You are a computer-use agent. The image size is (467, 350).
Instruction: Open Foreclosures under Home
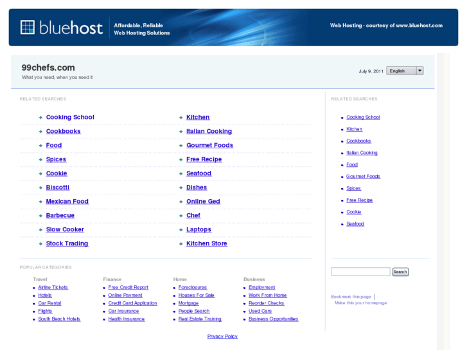(x=193, y=288)
